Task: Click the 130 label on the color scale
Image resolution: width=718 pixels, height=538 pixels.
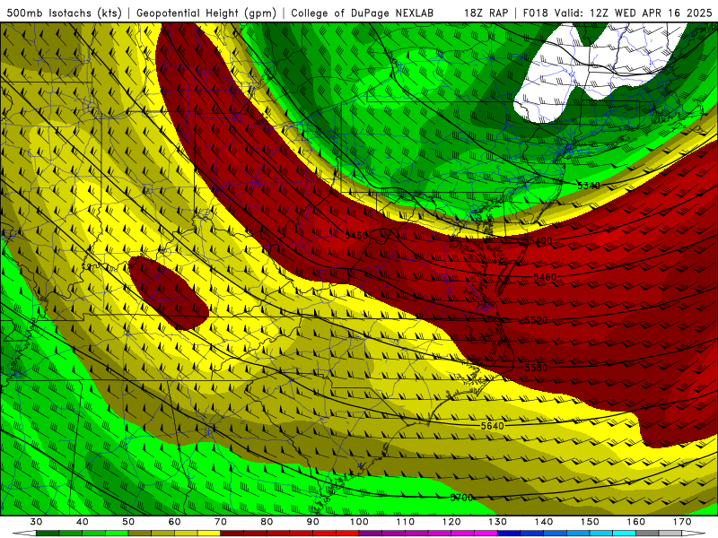Action: coord(498,522)
